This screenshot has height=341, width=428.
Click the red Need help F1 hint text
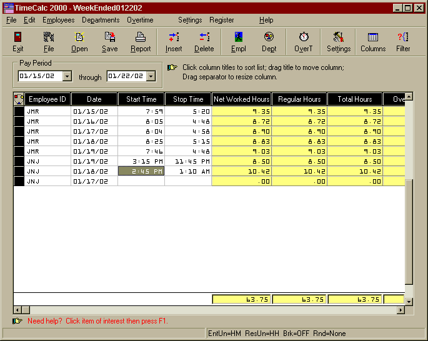(97, 321)
